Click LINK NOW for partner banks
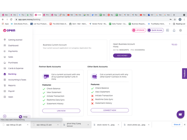187x140 pixels. click(x=61, y=111)
